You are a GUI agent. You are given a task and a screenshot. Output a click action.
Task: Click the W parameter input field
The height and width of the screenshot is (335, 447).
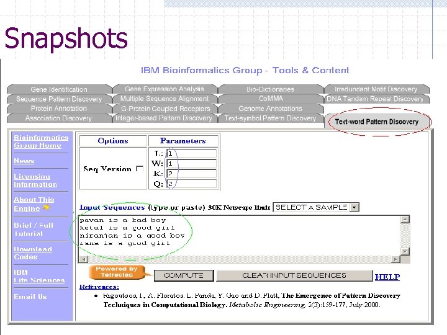pos(192,164)
